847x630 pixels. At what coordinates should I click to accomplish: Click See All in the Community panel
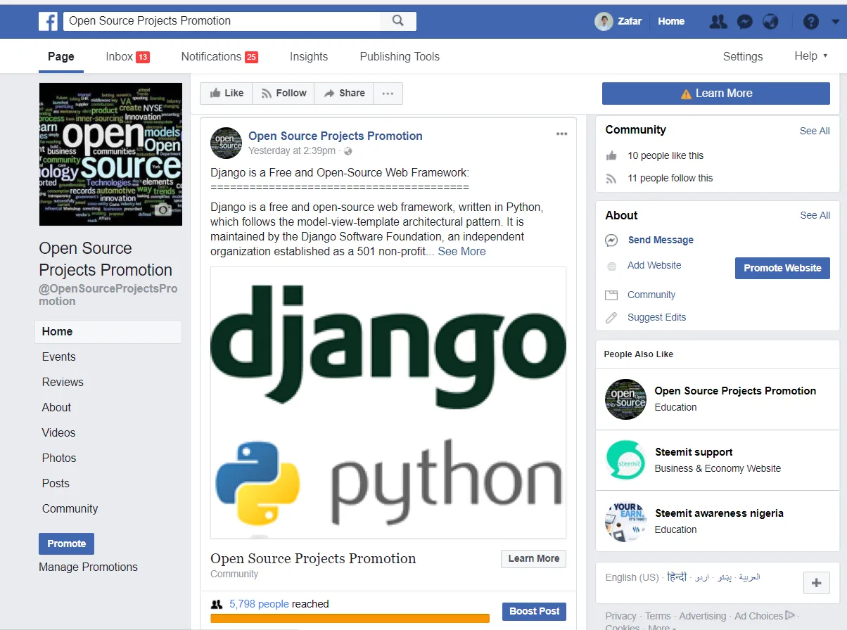pos(815,131)
